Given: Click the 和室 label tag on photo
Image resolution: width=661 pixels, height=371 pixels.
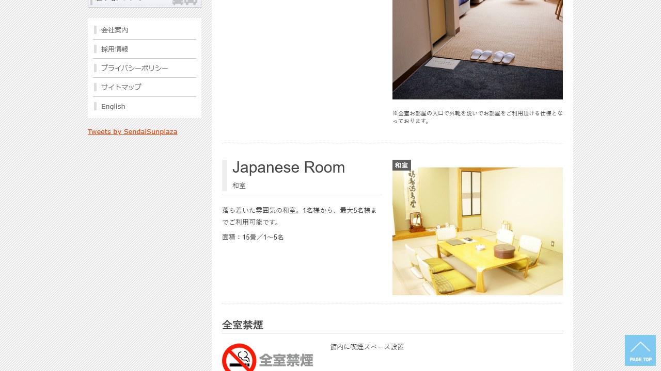Looking at the screenshot, I should tap(401, 165).
